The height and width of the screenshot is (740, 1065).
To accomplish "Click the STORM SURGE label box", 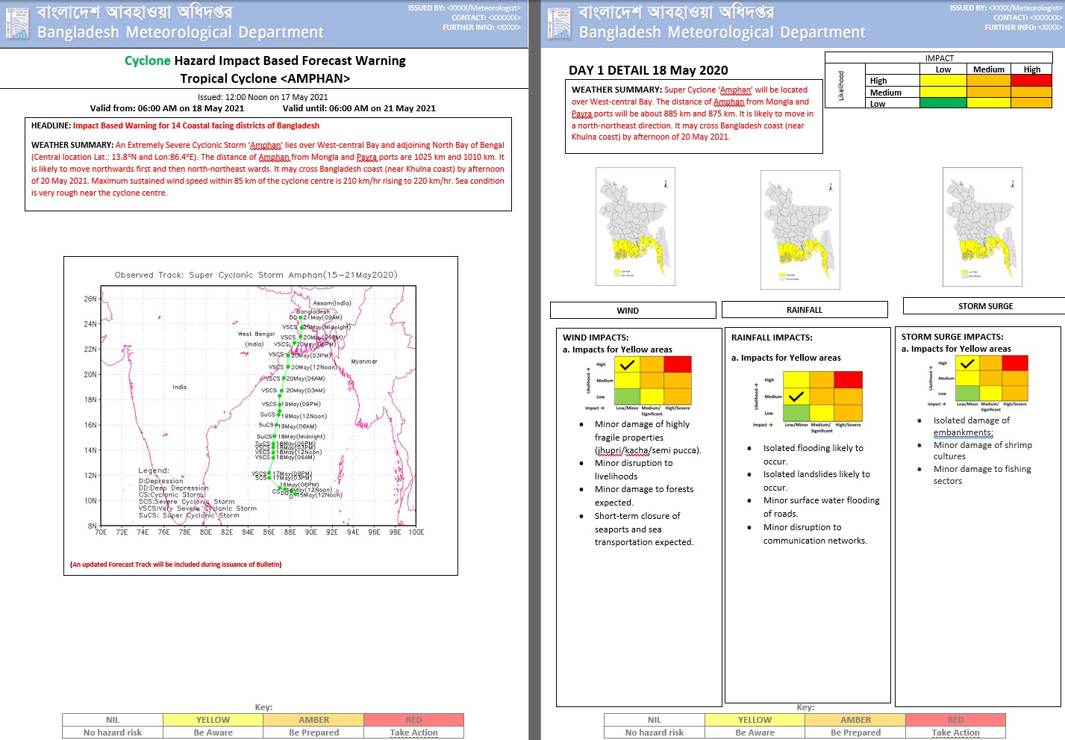I will (985, 306).
